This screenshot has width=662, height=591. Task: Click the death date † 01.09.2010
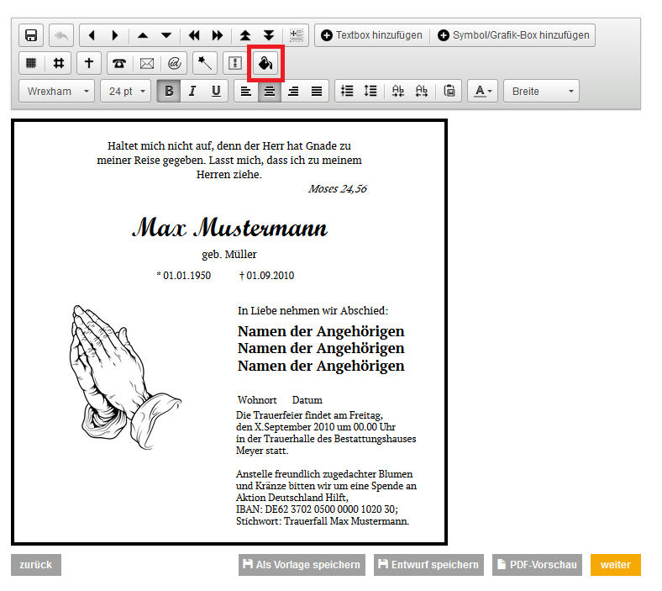point(267,276)
